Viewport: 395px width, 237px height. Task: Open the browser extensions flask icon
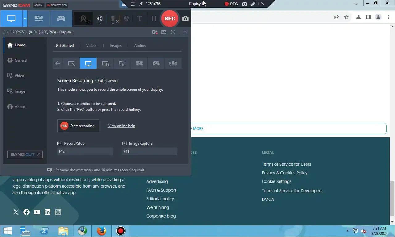click(359, 17)
